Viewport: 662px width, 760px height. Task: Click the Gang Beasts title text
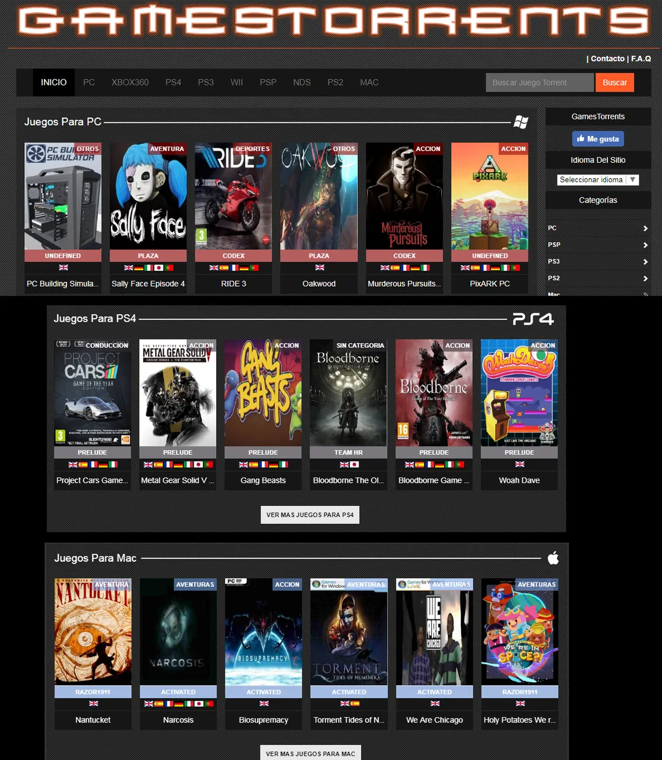pos(263,480)
